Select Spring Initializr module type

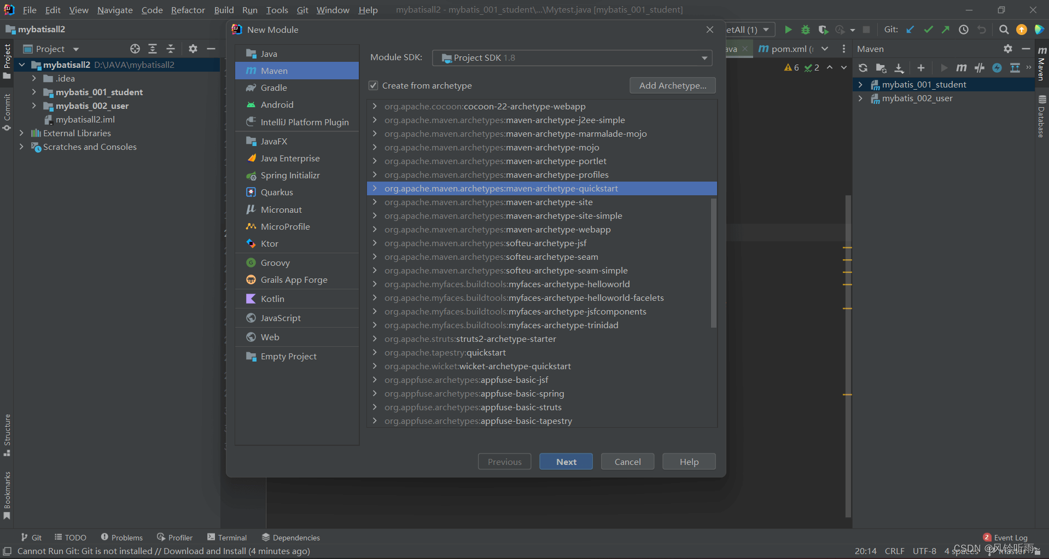tap(297, 175)
